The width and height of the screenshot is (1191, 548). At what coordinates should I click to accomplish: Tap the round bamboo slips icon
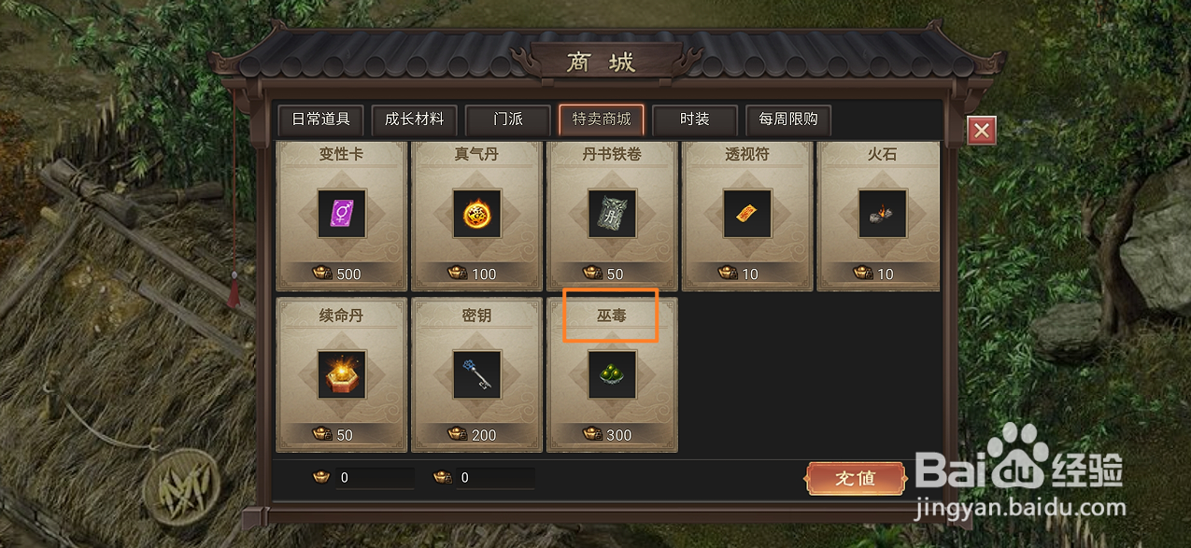[185, 485]
